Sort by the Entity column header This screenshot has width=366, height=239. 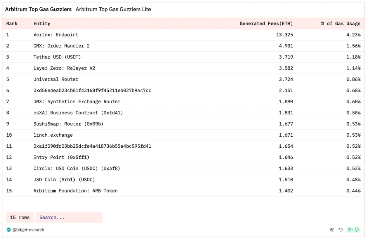click(42, 23)
